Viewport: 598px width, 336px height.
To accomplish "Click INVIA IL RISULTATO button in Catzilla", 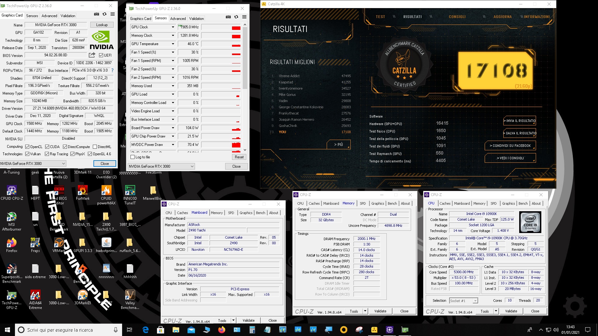I will [520, 121].
